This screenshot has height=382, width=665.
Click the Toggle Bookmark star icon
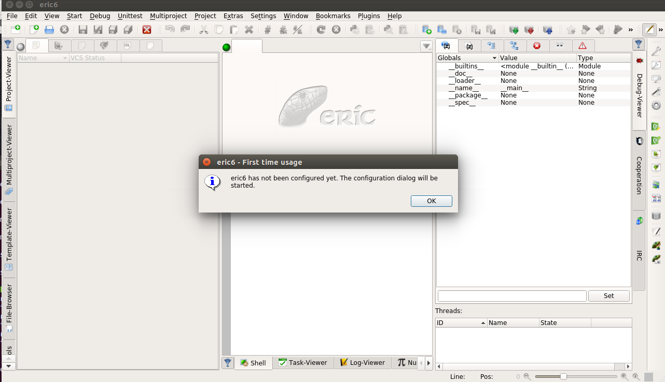pyautogui.click(x=571, y=30)
